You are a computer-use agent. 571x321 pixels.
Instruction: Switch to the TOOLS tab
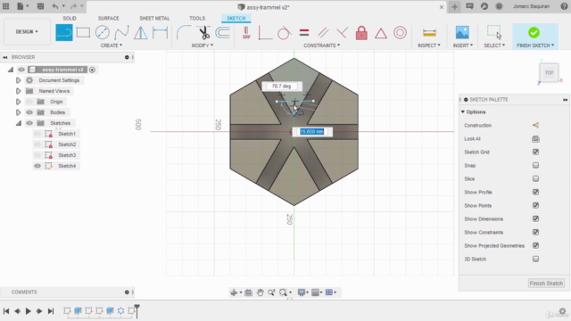(x=197, y=18)
